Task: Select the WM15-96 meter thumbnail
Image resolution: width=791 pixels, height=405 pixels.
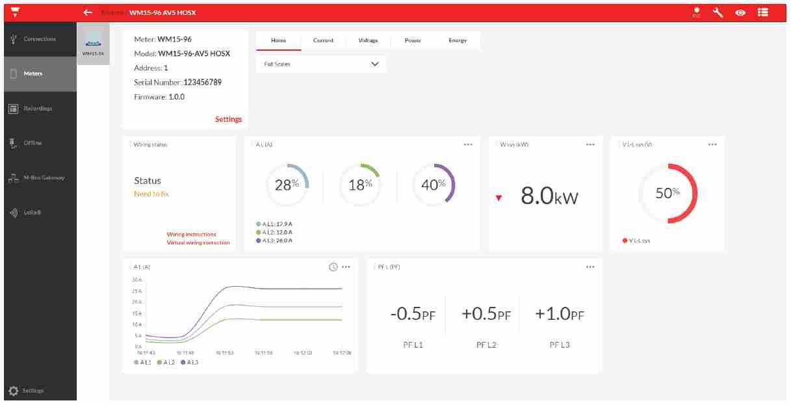Action: coord(93,44)
